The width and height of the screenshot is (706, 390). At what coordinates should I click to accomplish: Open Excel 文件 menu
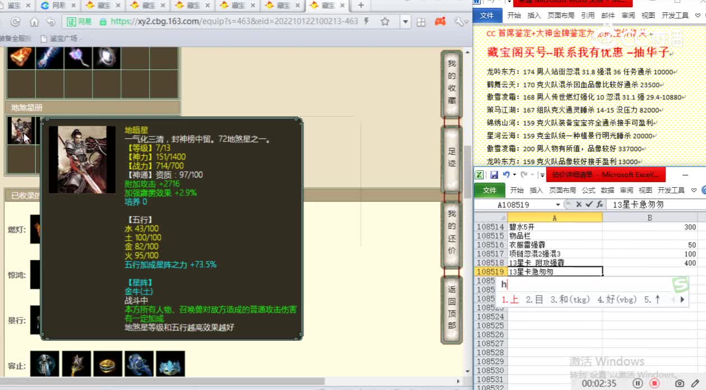pyautogui.click(x=489, y=190)
